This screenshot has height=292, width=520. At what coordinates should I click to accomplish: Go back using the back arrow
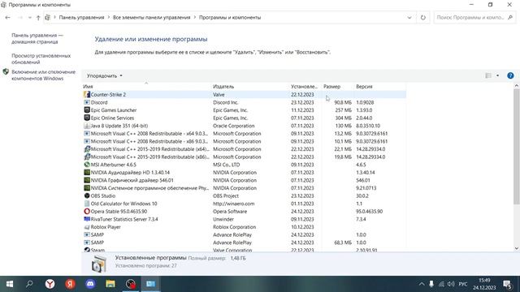8,18
